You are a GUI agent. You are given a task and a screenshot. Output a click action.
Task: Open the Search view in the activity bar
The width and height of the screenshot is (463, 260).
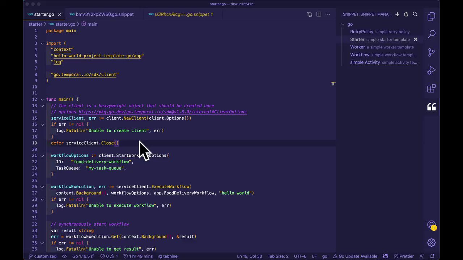point(432,34)
